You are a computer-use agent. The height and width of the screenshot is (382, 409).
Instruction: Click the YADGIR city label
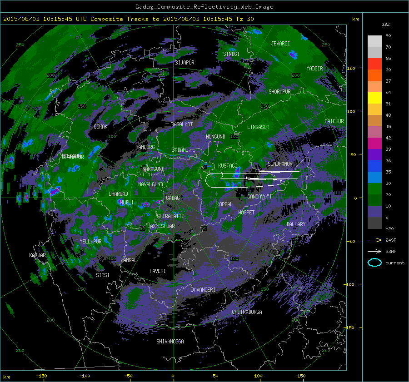pyautogui.click(x=314, y=68)
